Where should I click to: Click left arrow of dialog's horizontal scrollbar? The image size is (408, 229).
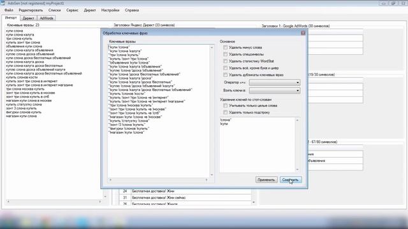pos(110,179)
